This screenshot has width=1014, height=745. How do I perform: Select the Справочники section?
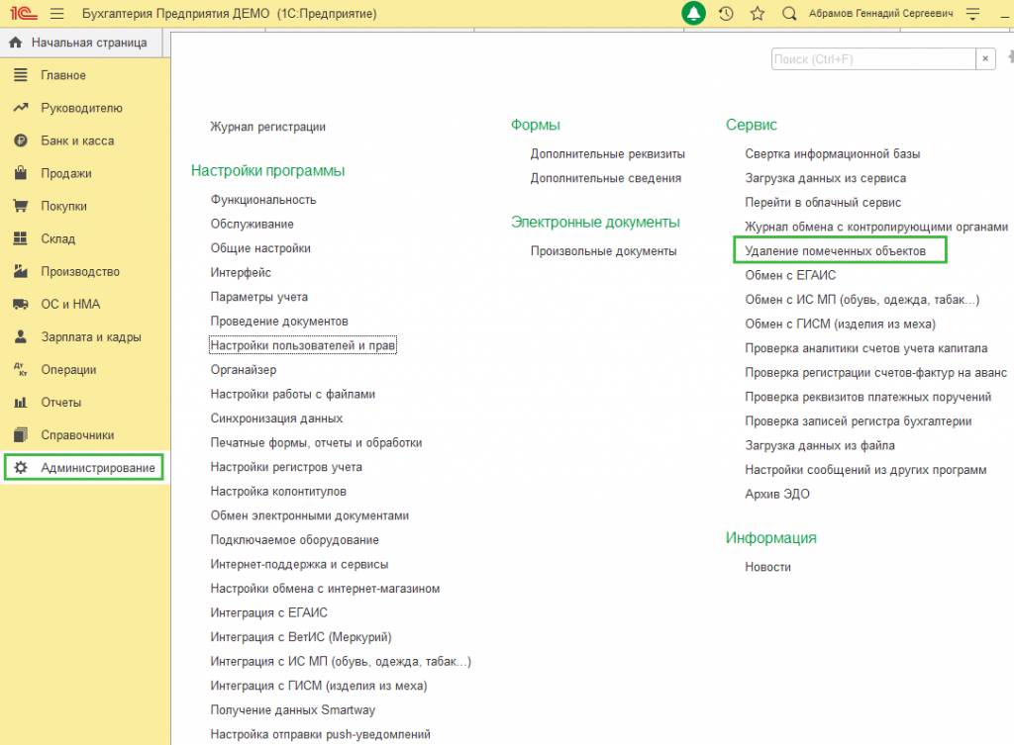point(77,435)
